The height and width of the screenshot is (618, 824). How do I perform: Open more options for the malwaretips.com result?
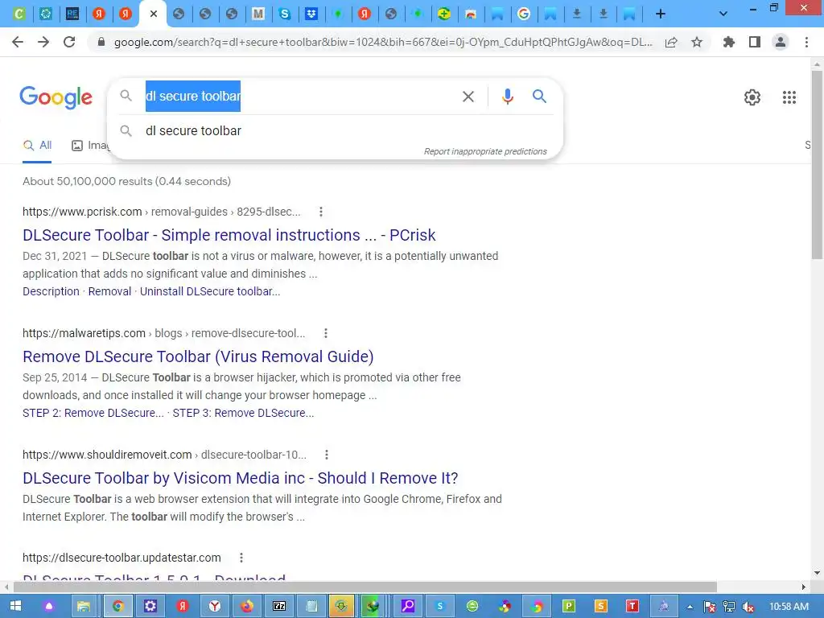[326, 333]
